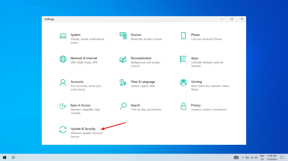Open the System settings category

click(x=83, y=39)
